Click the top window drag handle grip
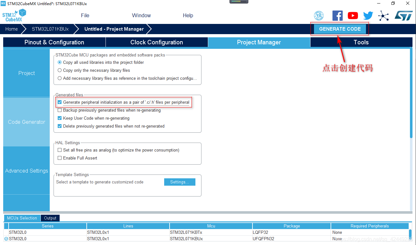Image resolution: width=416 pixels, height=245 pixels. tap(239, 2)
